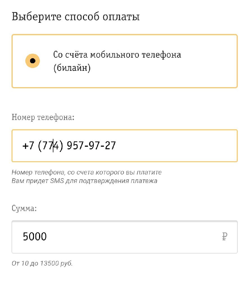The height and width of the screenshot is (285, 249).
Task: Click the 'Номер телефона:' field label
Action: (x=43, y=117)
